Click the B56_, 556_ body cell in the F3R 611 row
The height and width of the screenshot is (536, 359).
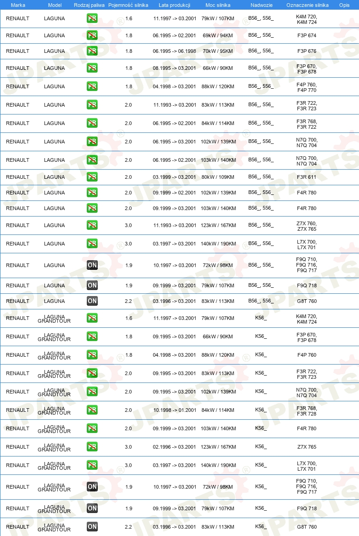pyautogui.click(x=261, y=177)
